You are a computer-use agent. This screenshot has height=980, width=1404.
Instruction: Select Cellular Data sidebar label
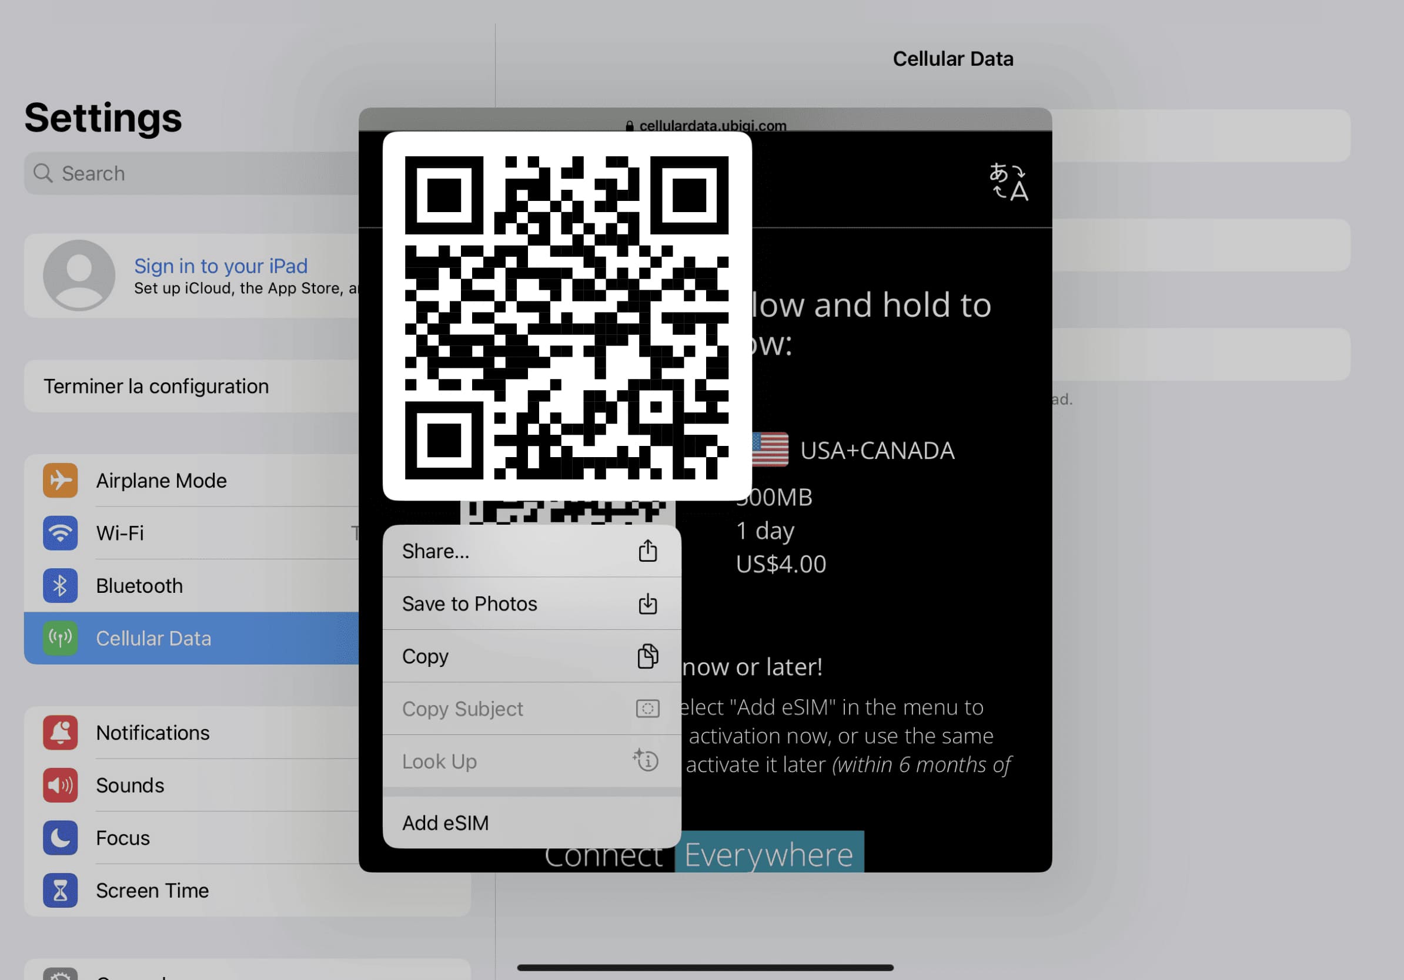click(153, 639)
